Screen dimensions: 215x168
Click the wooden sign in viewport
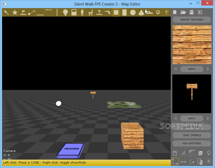[93, 95]
